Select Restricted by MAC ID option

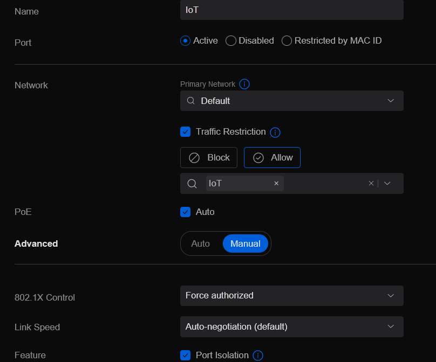tap(287, 41)
